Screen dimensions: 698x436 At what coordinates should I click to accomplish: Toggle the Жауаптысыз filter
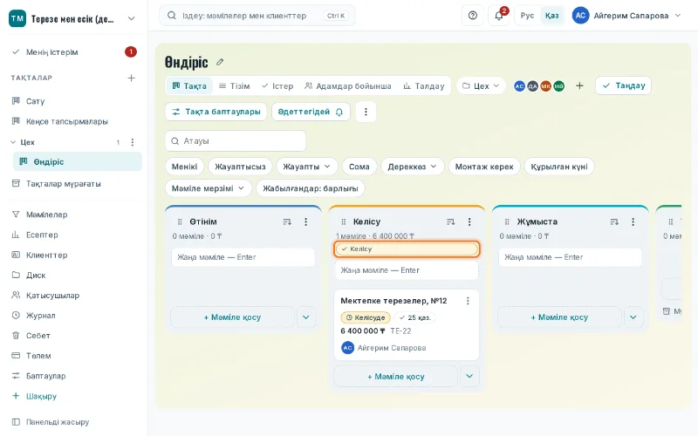point(241,167)
